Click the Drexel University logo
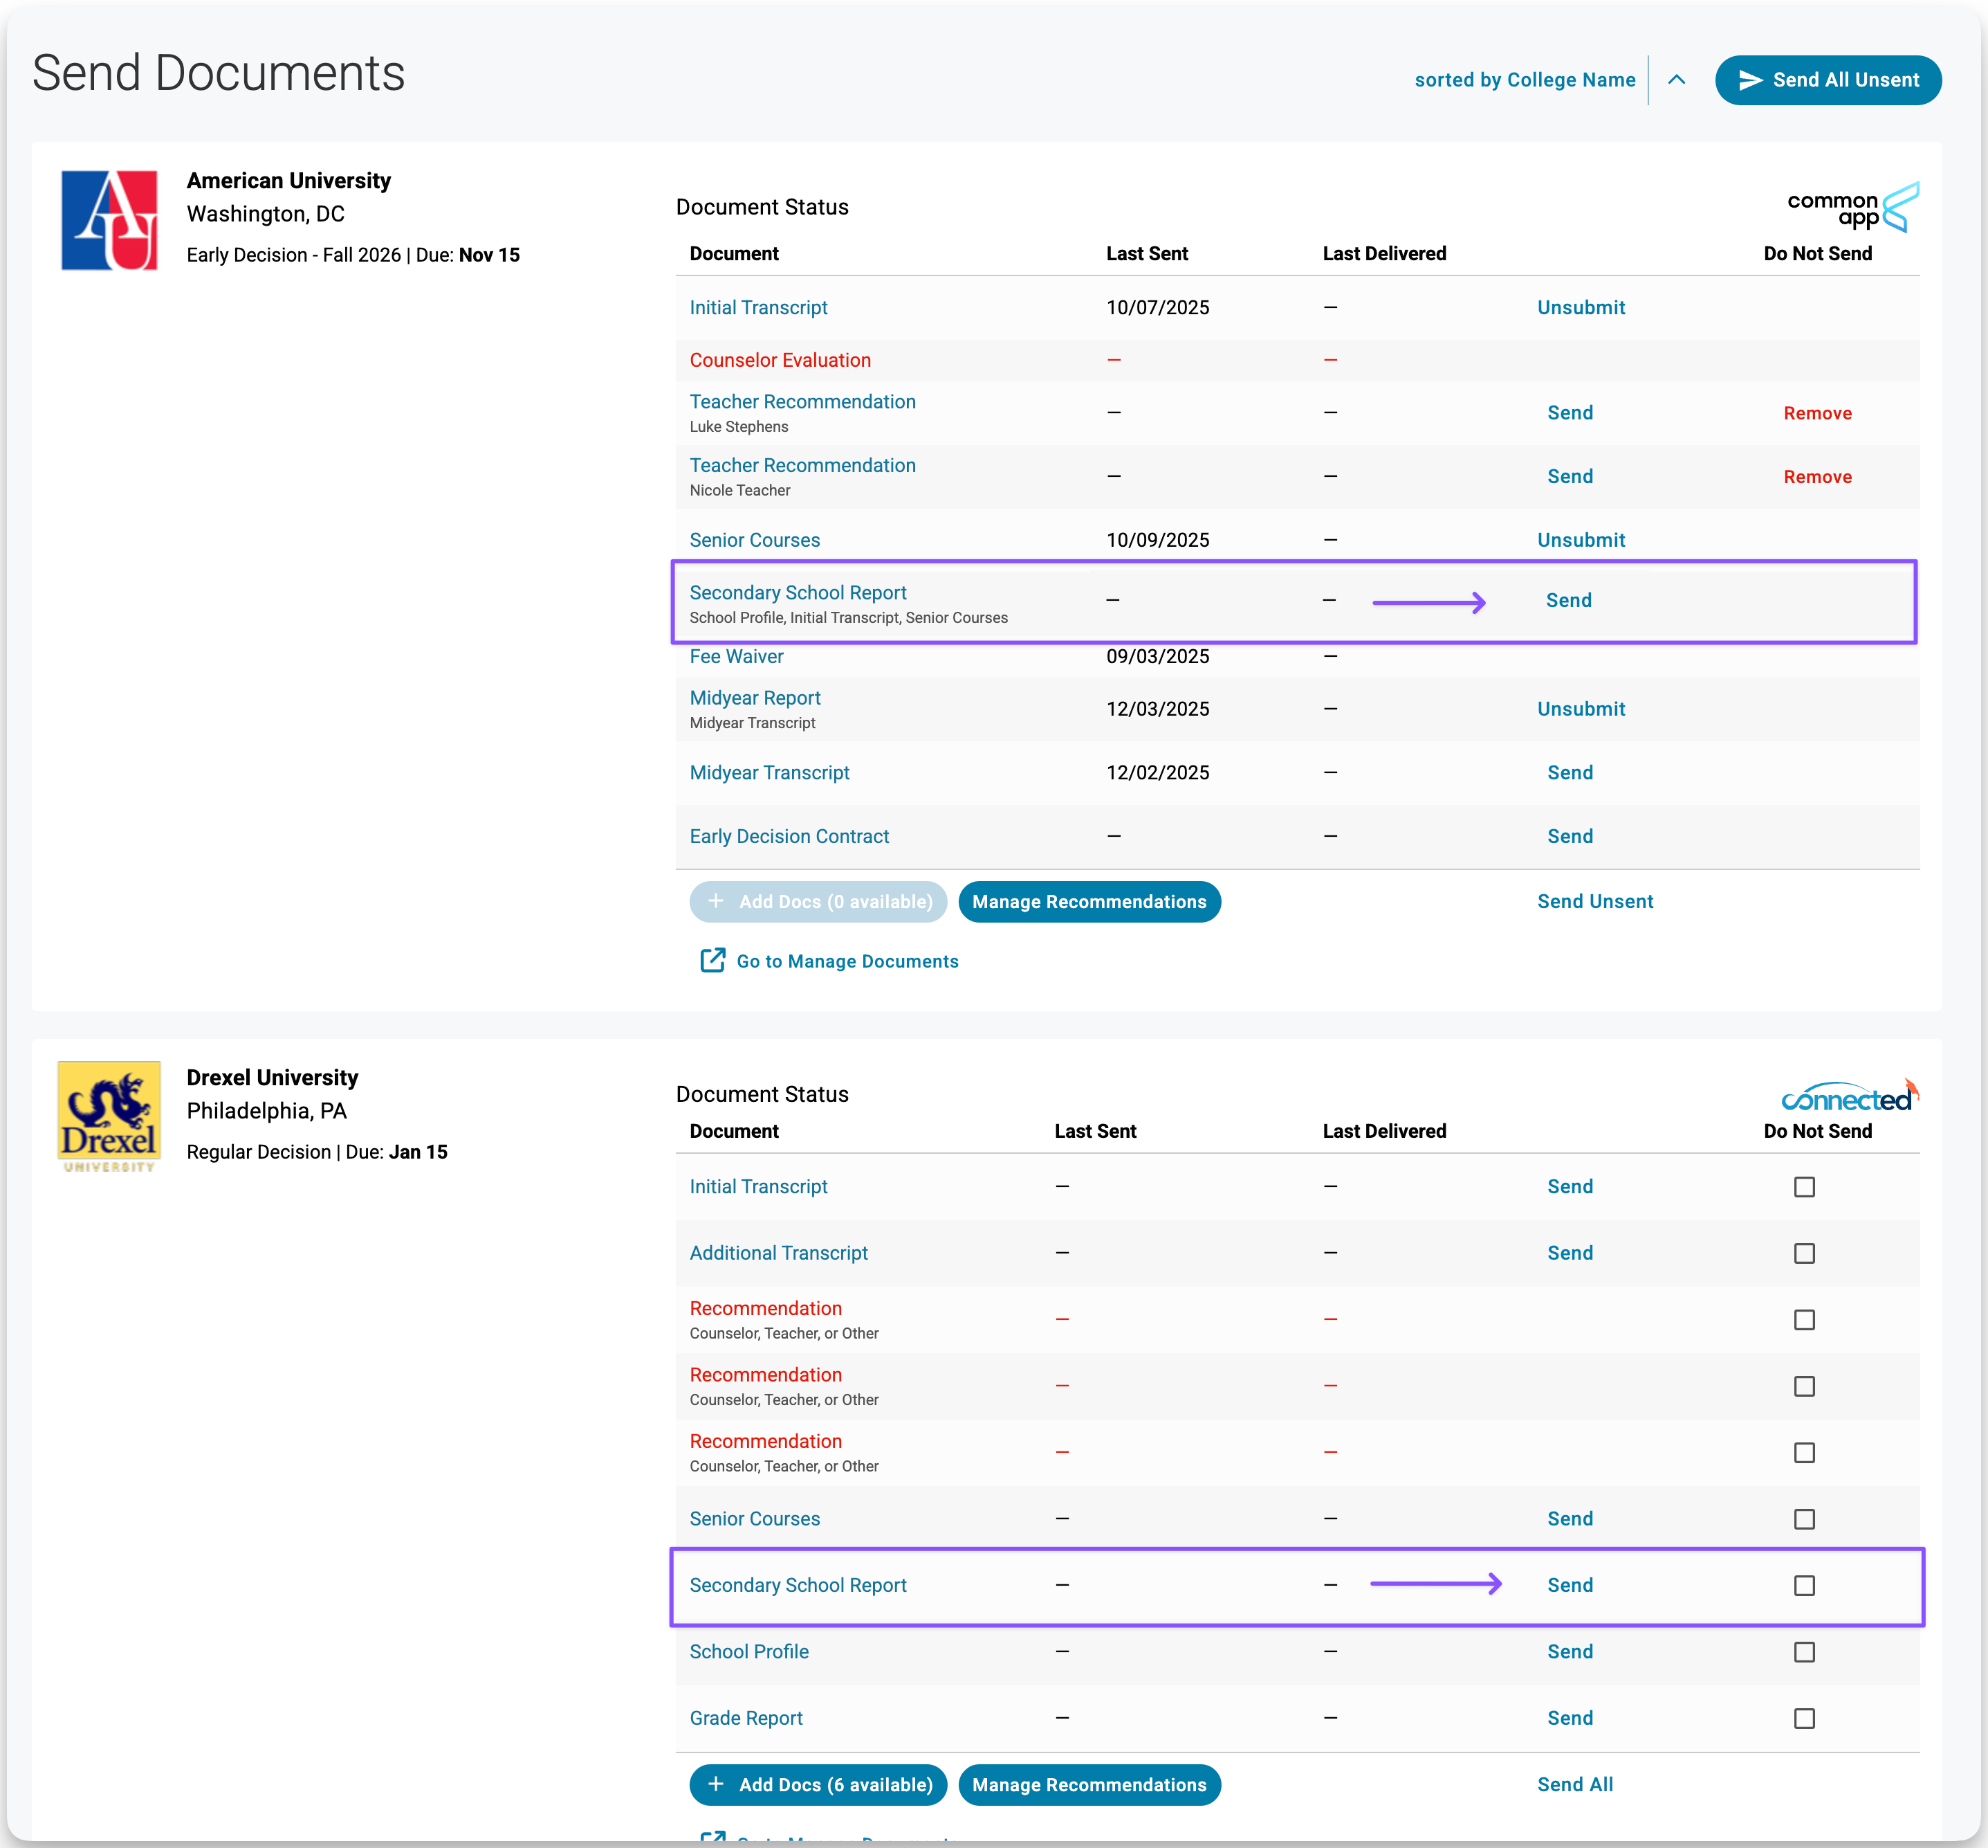 pos(109,1116)
